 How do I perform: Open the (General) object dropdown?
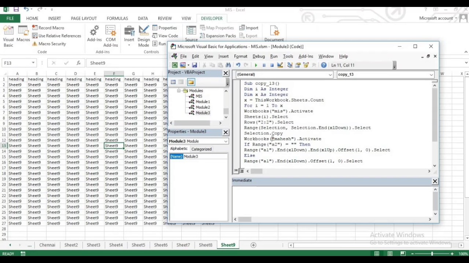[x=330, y=75]
